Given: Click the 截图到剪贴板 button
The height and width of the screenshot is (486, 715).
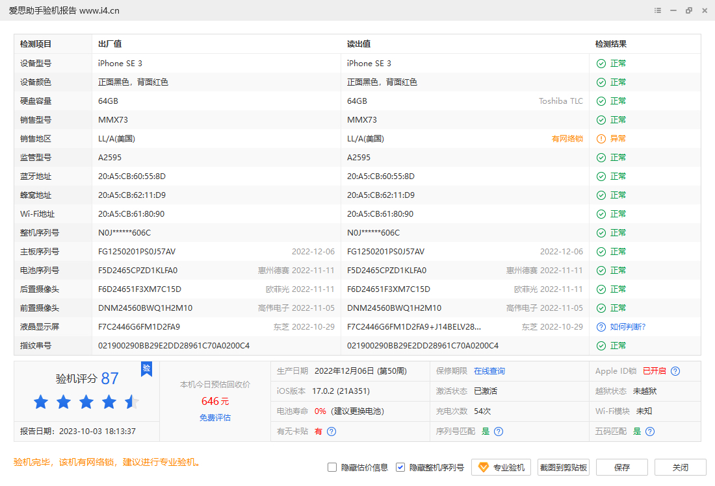Looking at the screenshot, I should (563, 467).
